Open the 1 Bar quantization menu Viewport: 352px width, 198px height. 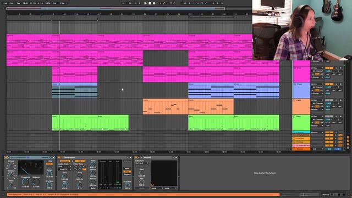point(63,3)
